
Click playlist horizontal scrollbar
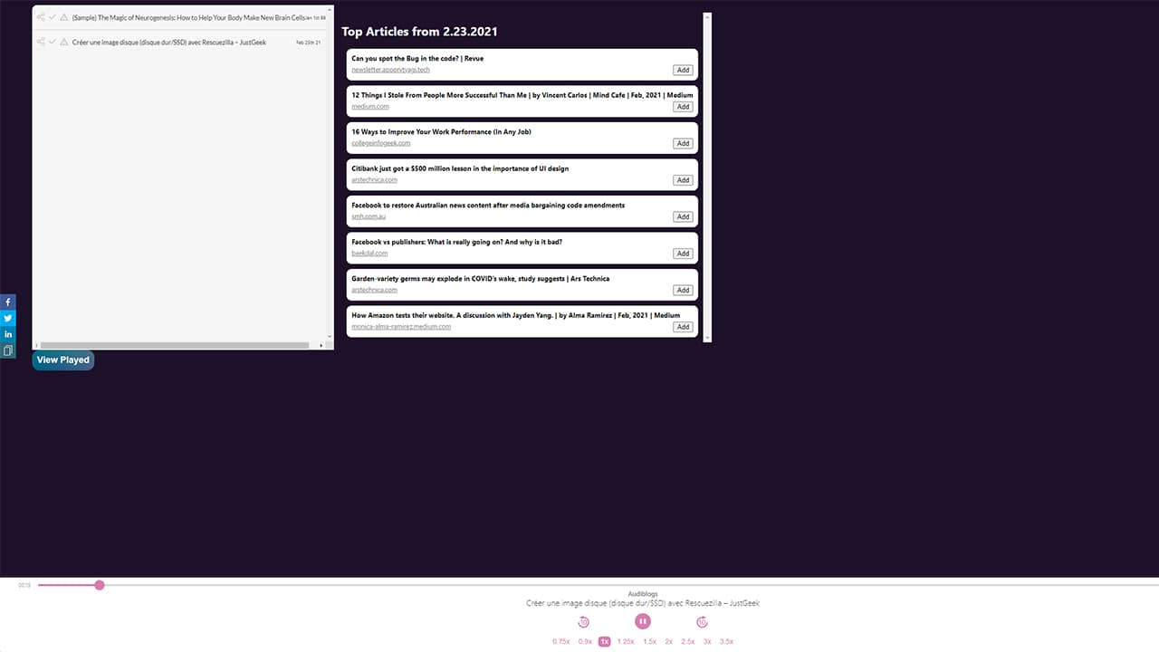point(175,345)
